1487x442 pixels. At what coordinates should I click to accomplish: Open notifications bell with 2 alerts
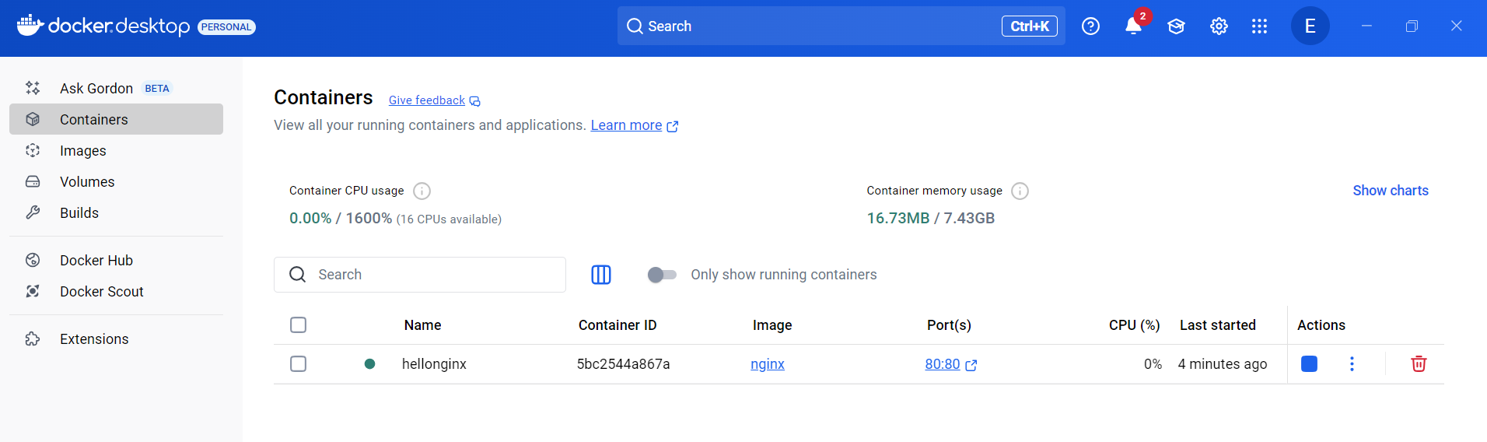pyautogui.click(x=1134, y=26)
